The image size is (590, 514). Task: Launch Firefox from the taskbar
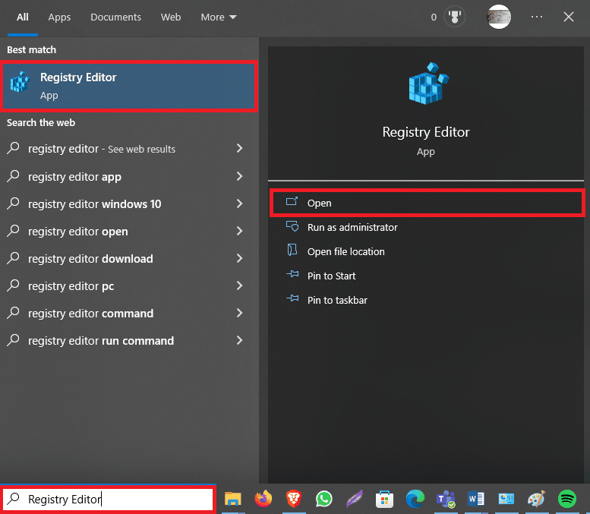click(263, 499)
